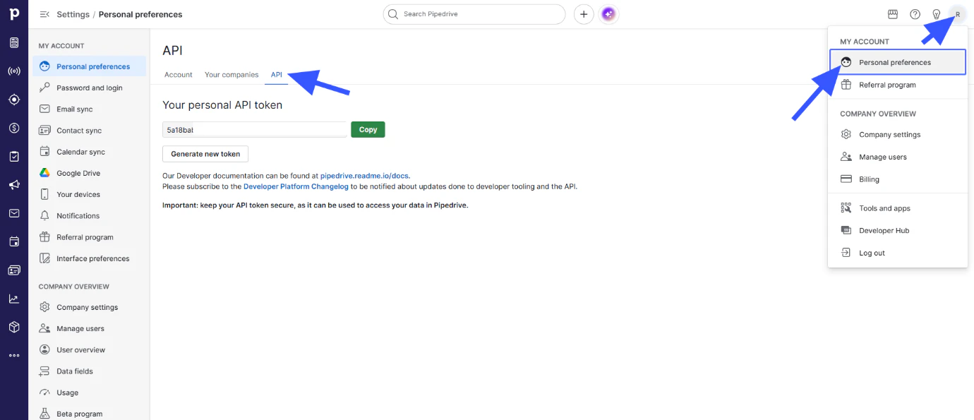
Task: Click the search magnifier icon
Action: pyautogui.click(x=393, y=14)
